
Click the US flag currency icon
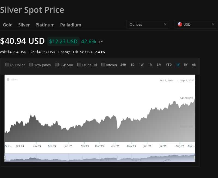(180, 24)
